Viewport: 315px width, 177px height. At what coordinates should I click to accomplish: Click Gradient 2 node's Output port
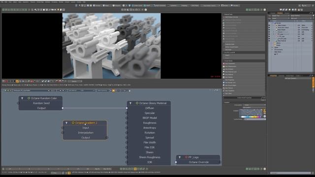[107, 138]
